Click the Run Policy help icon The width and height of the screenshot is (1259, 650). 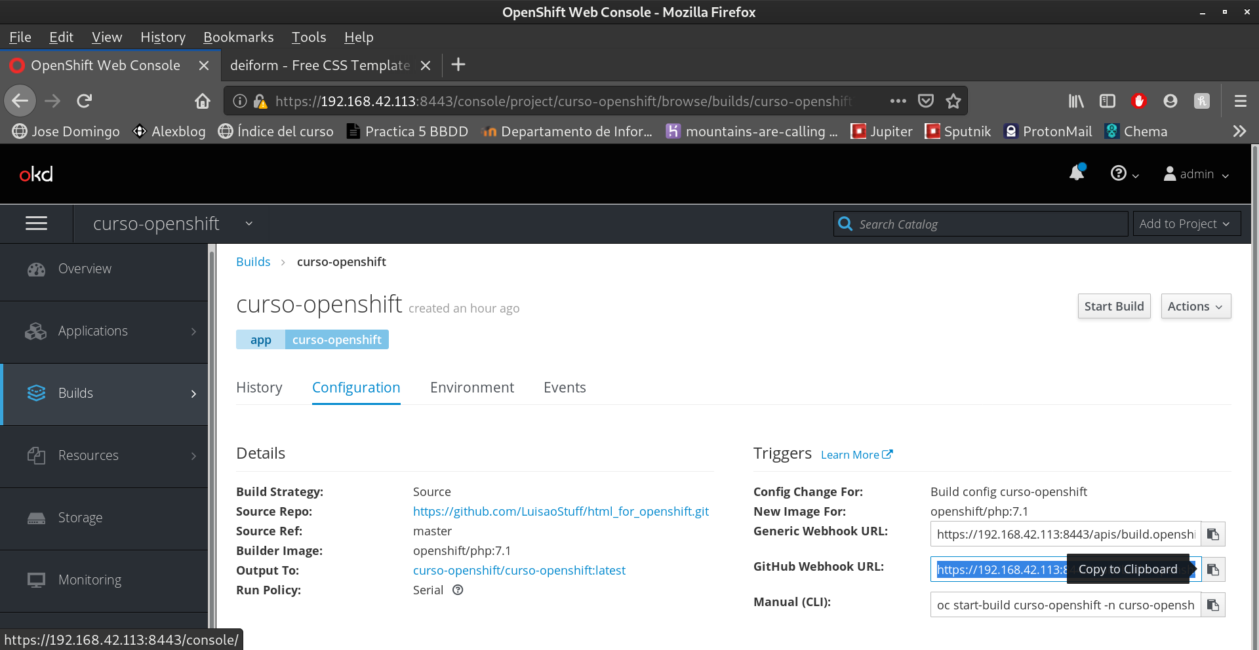tap(458, 590)
